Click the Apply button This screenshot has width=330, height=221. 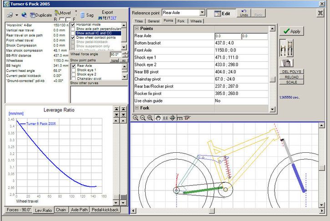pos(292,31)
